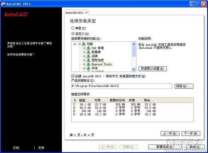Click the 磁盘 column header
Image resolution: width=208 pixels, height=153 pixels.
click(x=85, y=100)
